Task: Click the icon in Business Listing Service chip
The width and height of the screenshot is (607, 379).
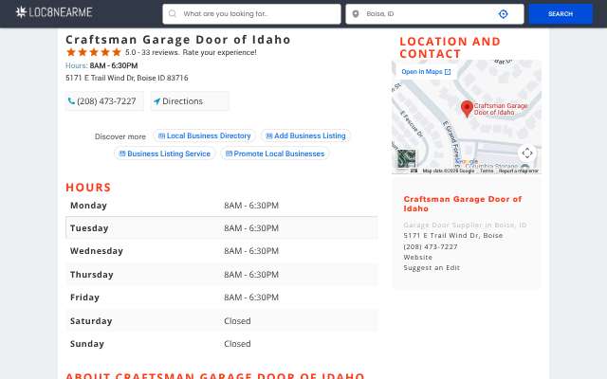Action: pyautogui.click(x=122, y=153)
